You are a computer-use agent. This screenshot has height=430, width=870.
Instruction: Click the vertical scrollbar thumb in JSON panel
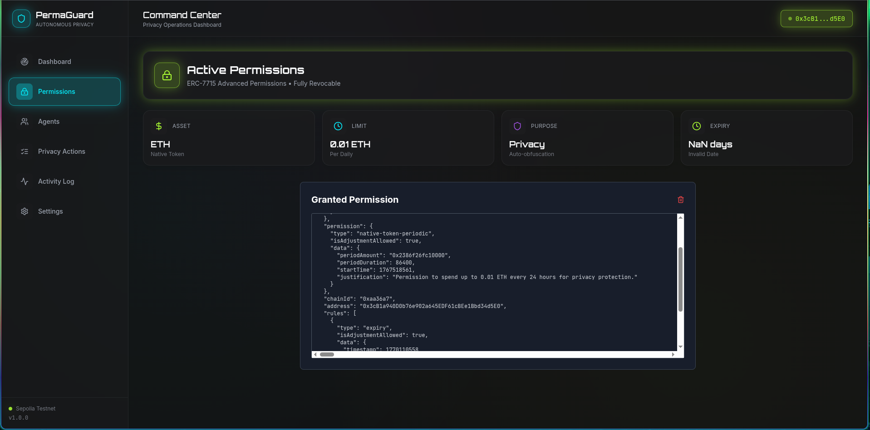680,279
